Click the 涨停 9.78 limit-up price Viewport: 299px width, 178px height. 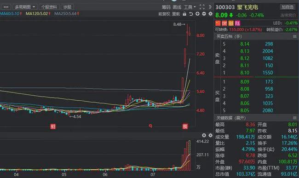click(250, 155)
